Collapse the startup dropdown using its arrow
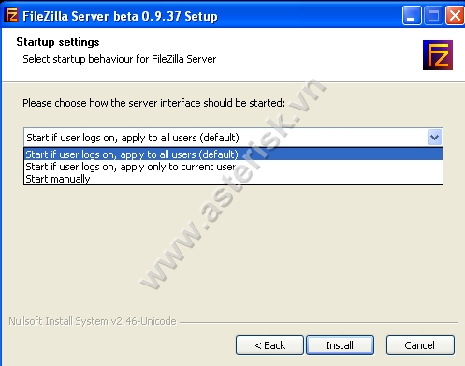Image resolution: width=465 pixels, height=366 pixels. click(x=434, y=138)
